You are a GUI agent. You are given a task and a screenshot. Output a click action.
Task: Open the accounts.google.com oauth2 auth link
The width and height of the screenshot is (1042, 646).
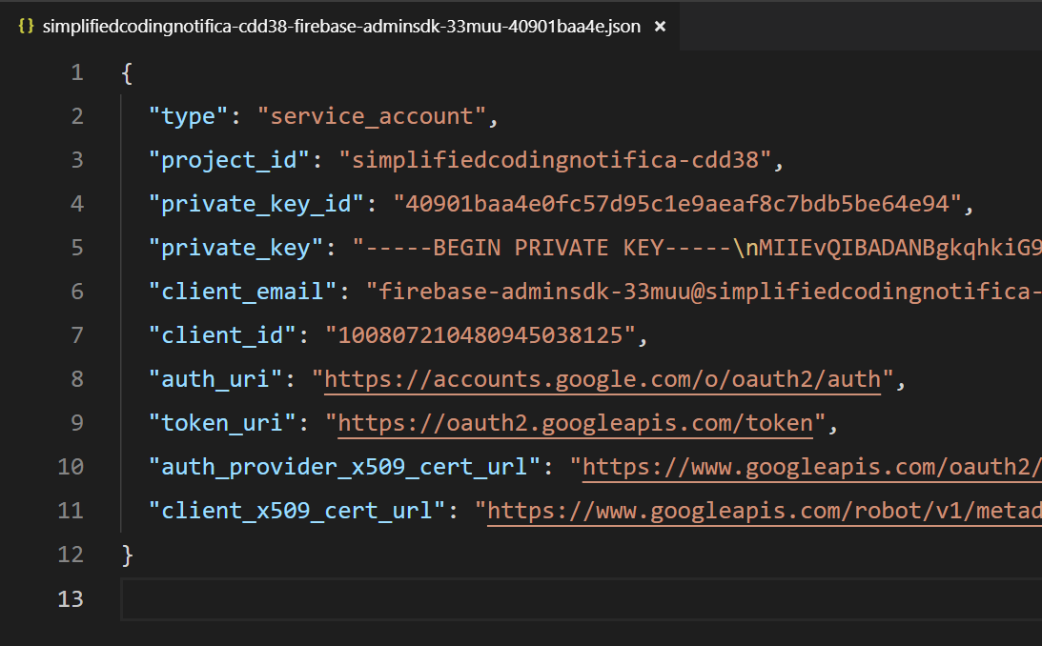pos(603,379)
